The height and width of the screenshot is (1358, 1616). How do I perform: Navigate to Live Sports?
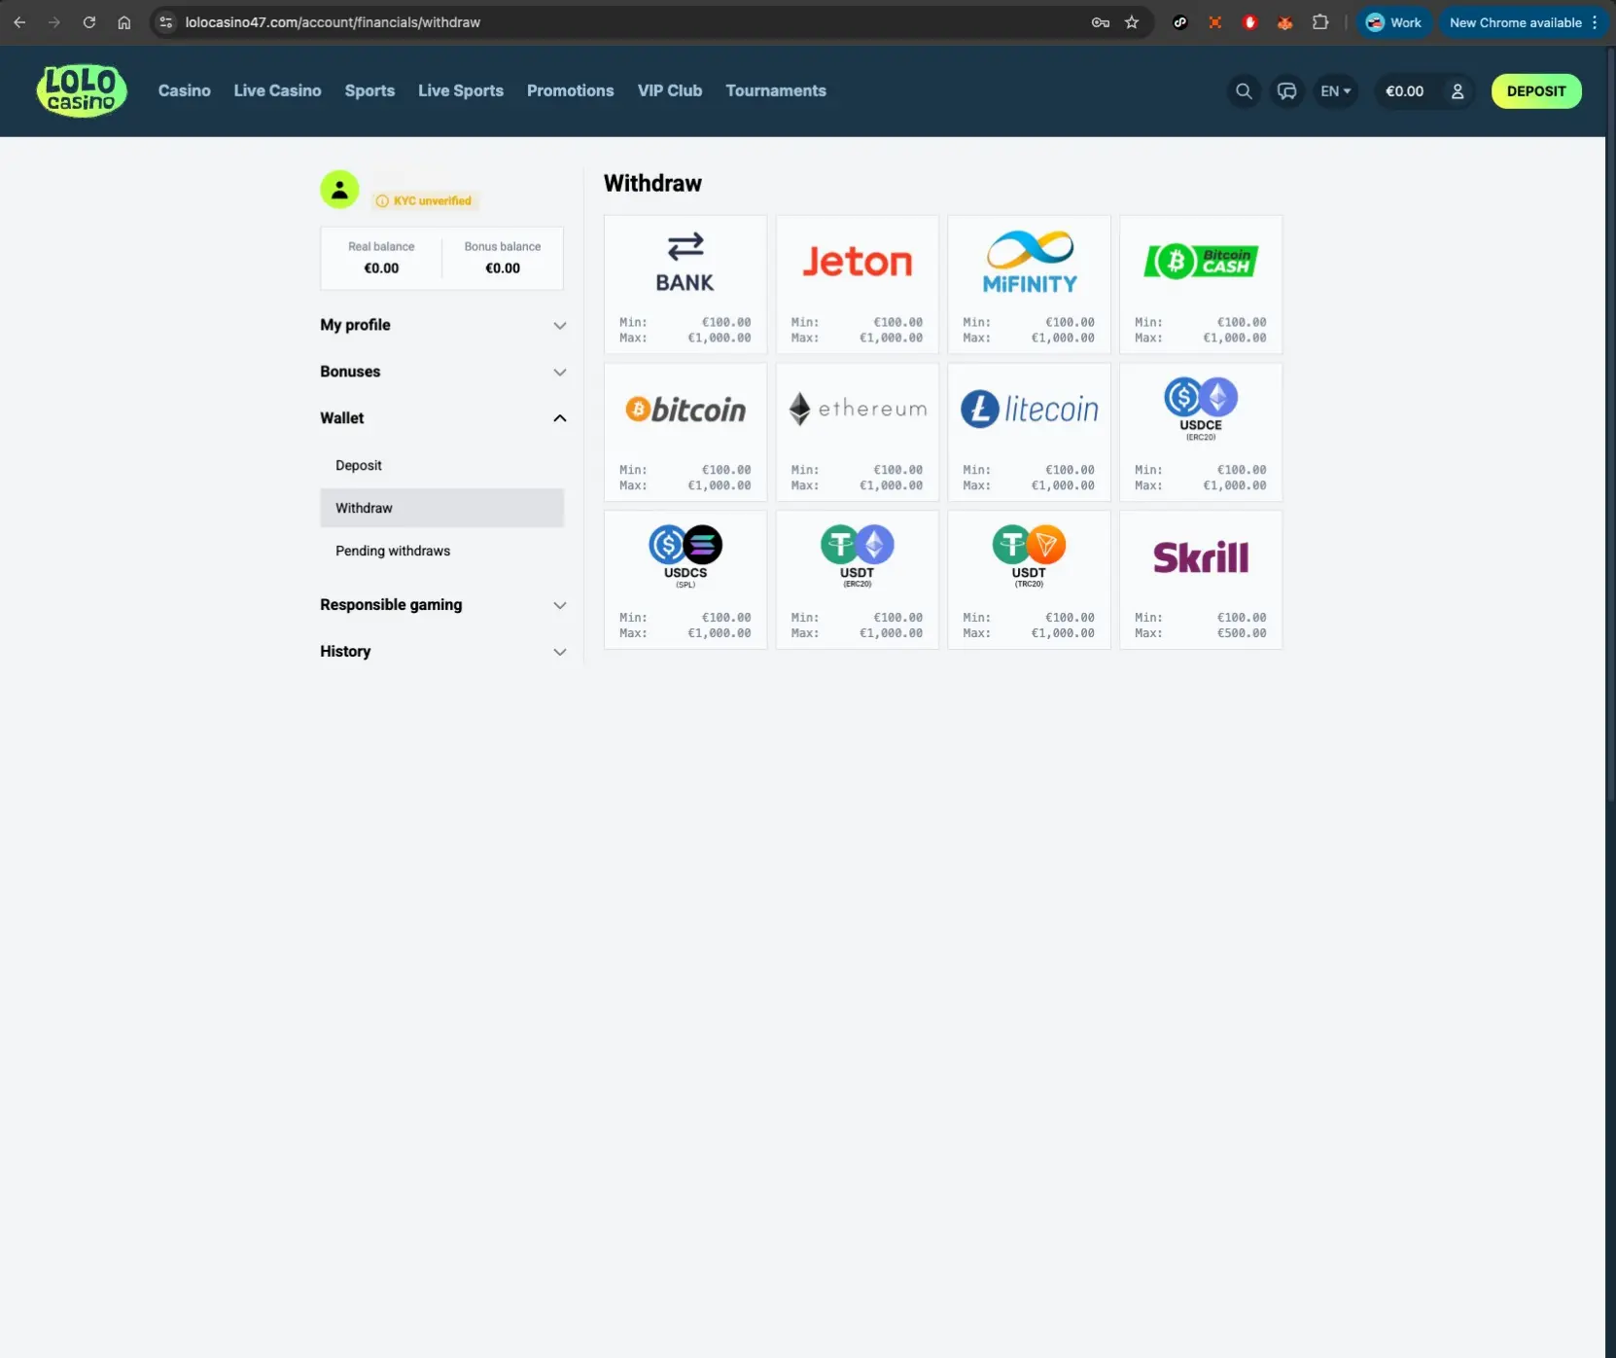[x=461, y=90]
